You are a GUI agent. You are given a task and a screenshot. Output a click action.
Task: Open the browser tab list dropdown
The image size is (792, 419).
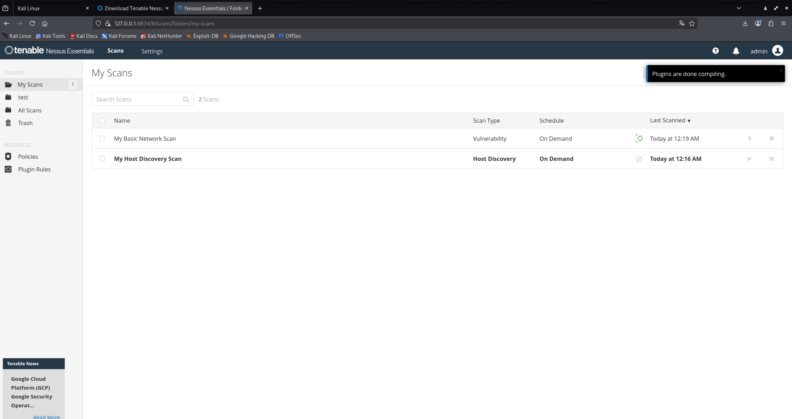[739, 8]
